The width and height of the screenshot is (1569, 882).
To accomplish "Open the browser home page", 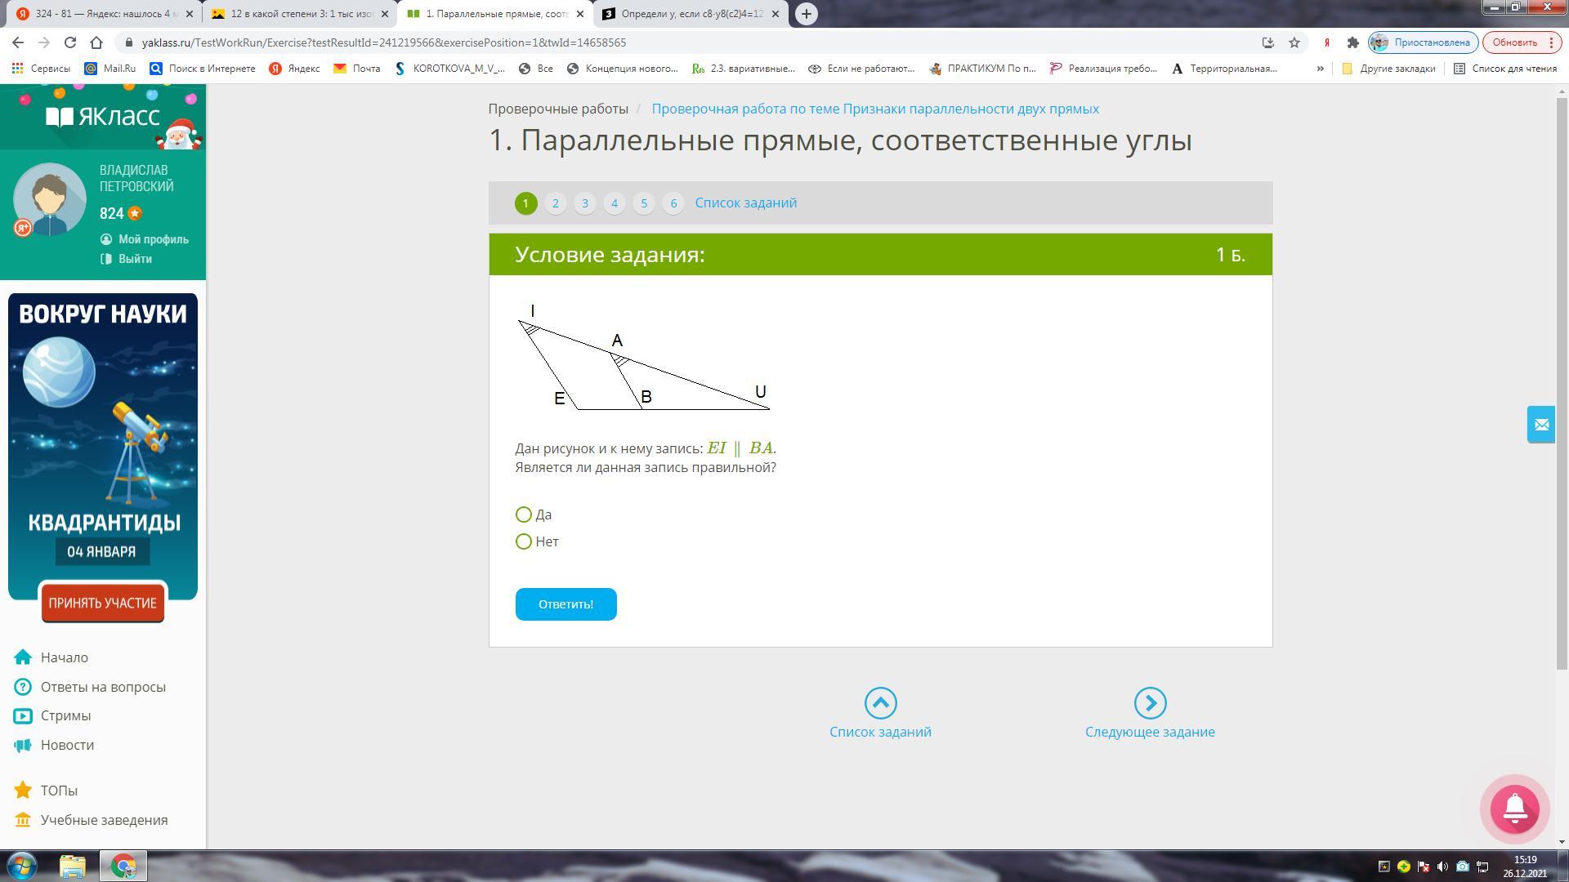I will [96, 42].
